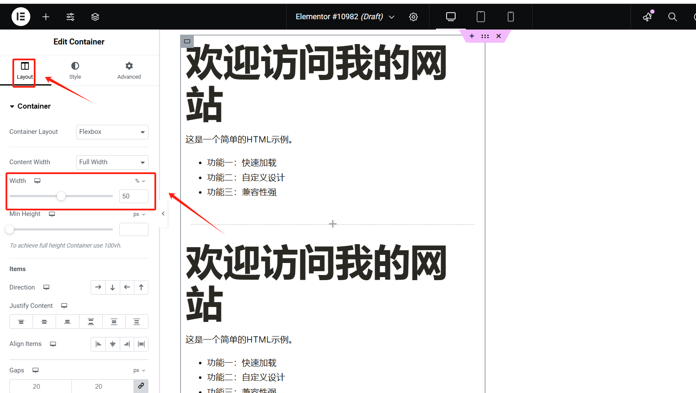The width and height of the screenshot is (696, 393).
Task: Switch to the Style tab
Action: point(75,70)
